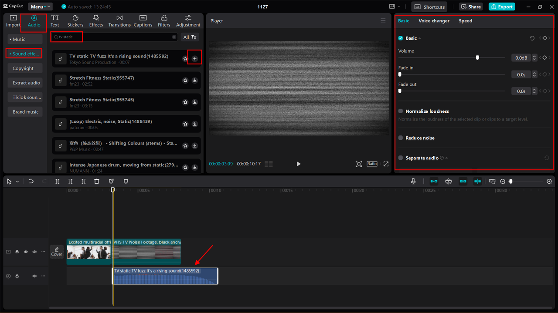Open the Transitions panel
The image size is (558, 313).
coord(119,20)
